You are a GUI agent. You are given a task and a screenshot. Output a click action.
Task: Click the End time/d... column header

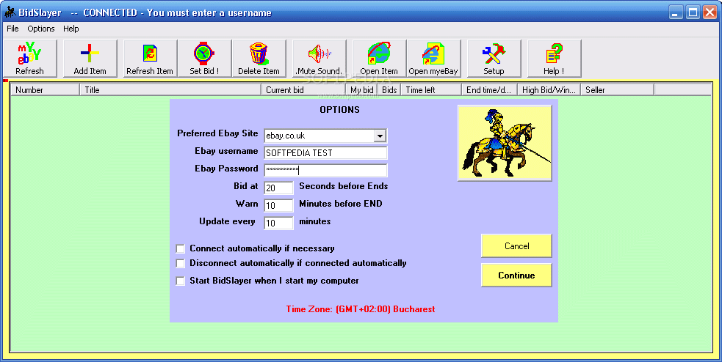[x=489, y=90]
